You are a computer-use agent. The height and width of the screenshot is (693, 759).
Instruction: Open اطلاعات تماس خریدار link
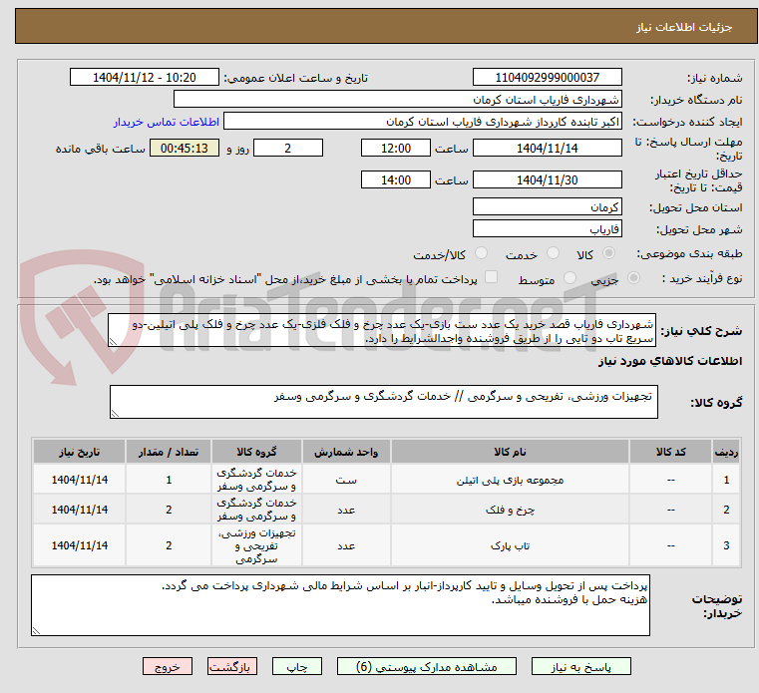pos(166,122)
